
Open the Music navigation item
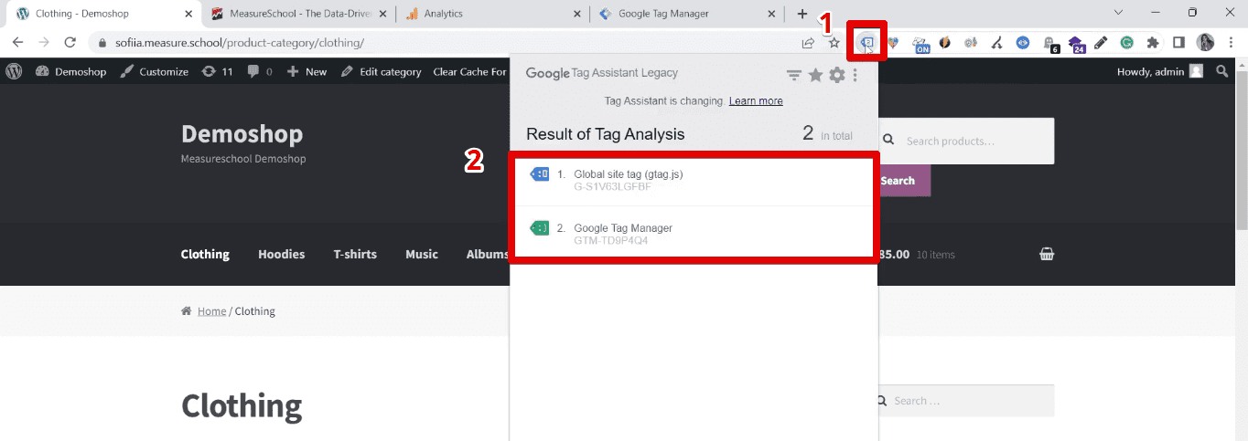(x=422, y=254)
